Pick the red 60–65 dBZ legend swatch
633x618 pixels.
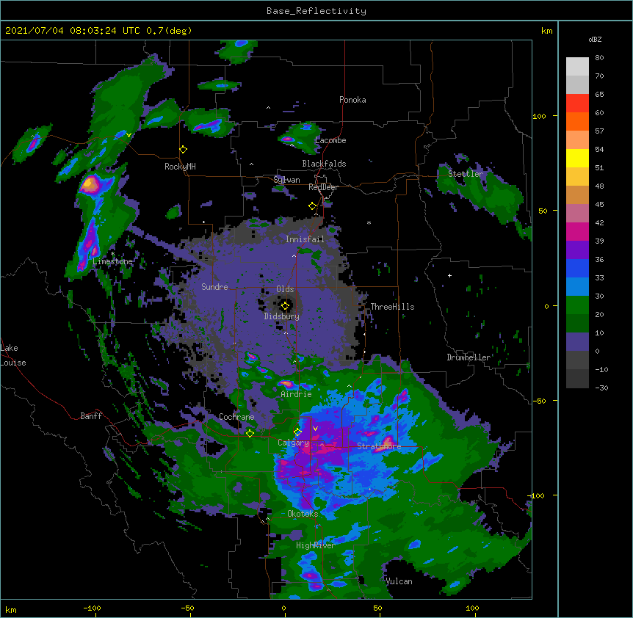577,103
